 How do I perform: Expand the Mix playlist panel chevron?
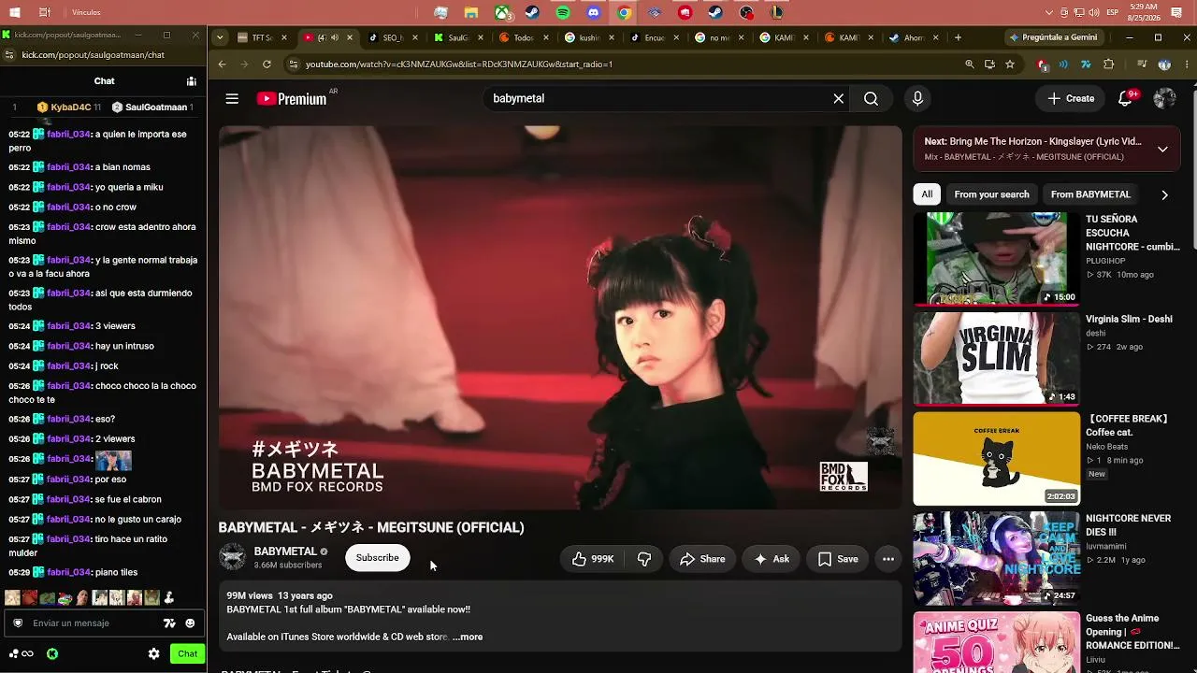[1162, 149]
